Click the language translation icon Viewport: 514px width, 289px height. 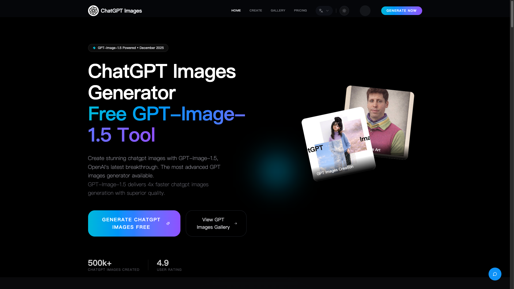pos(321,11)
